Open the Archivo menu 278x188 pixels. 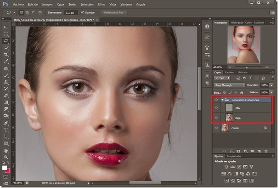click(18, 5)
